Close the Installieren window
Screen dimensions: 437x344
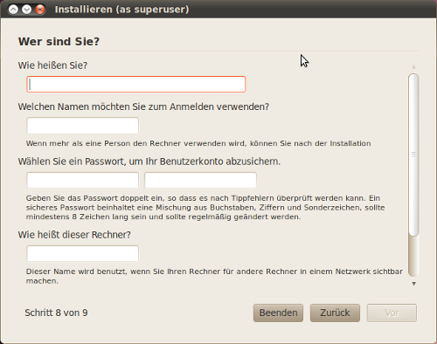coord(40,10)
